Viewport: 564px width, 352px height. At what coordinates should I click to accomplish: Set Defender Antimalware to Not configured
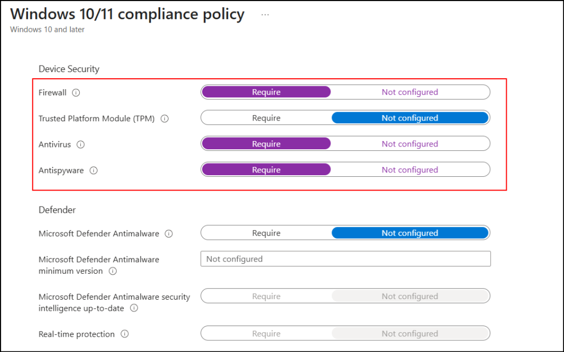[410, 233]
